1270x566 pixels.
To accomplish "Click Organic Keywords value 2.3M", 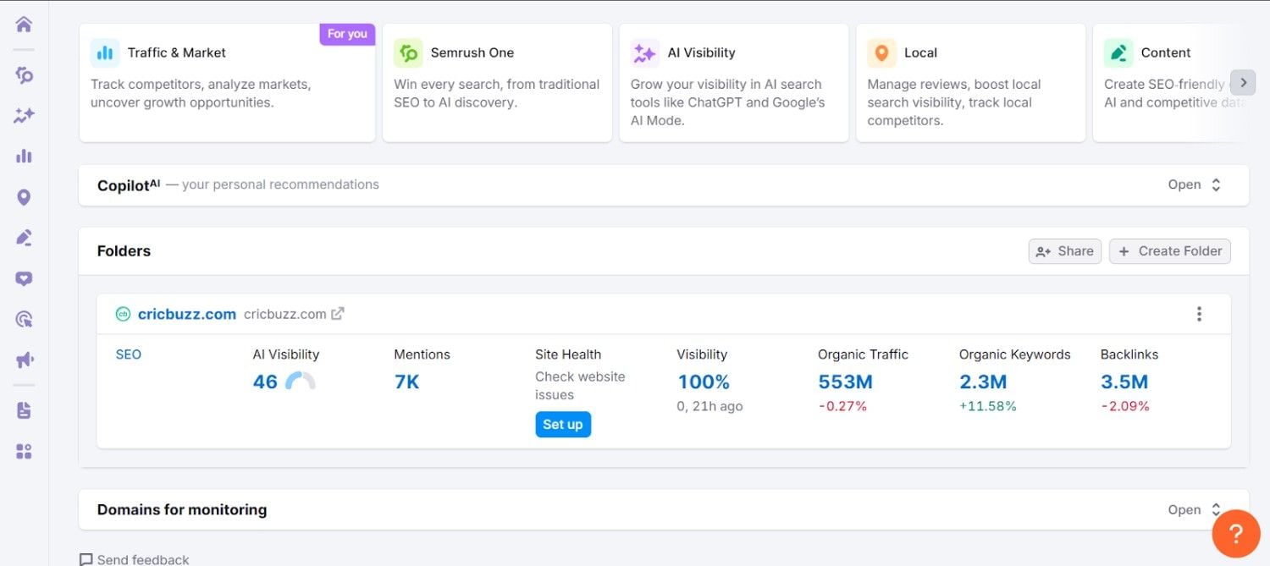I will coord(983,382).
